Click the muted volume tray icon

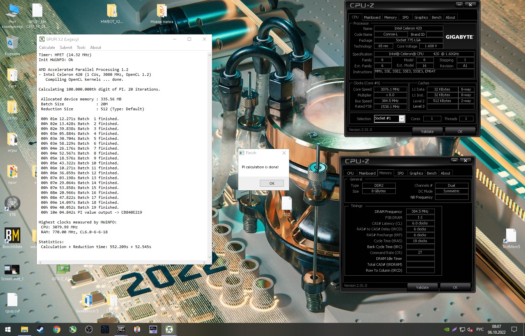470,329
